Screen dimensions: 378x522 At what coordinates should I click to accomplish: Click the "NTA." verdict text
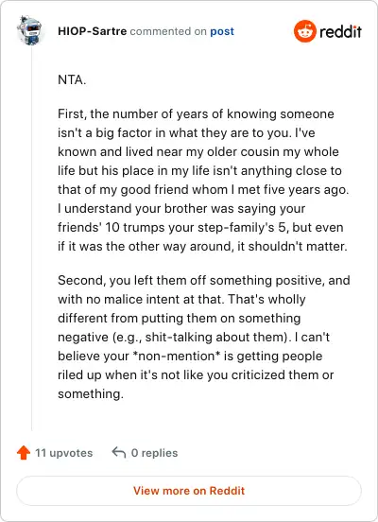click(x=72, y=79)
